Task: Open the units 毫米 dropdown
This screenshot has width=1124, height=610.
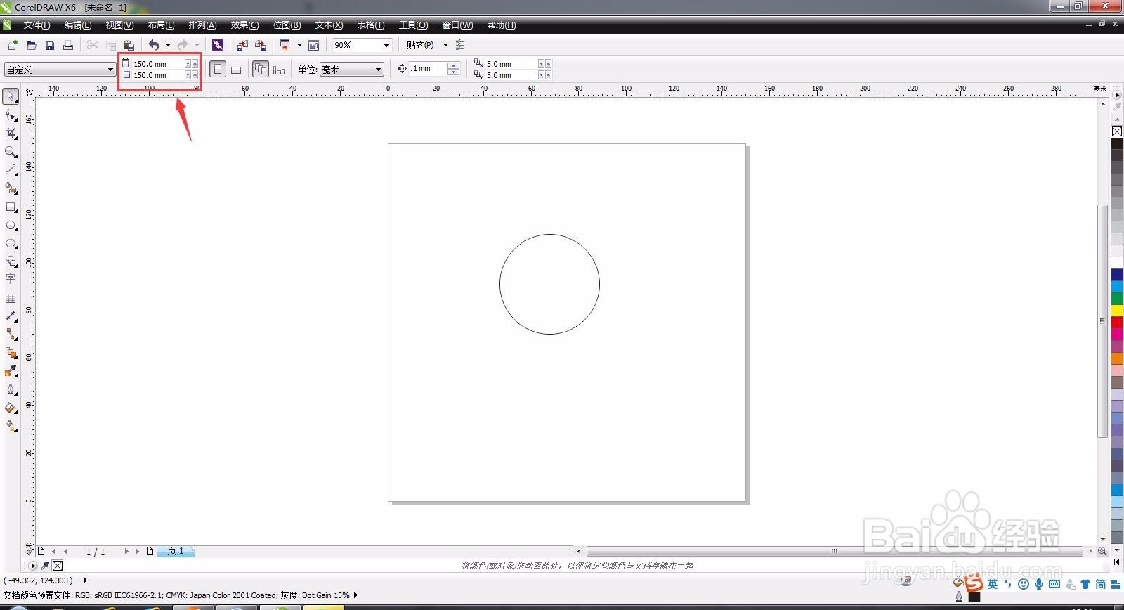Action: [x=379, y=69]
